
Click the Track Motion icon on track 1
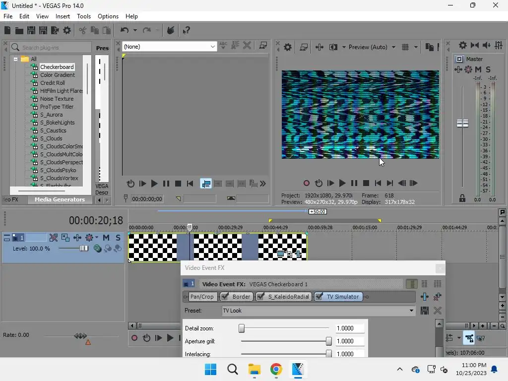[77, 238]
